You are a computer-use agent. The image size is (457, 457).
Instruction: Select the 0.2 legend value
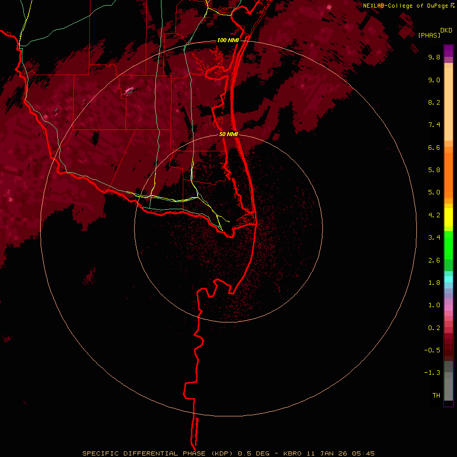[x=434, y=328]
